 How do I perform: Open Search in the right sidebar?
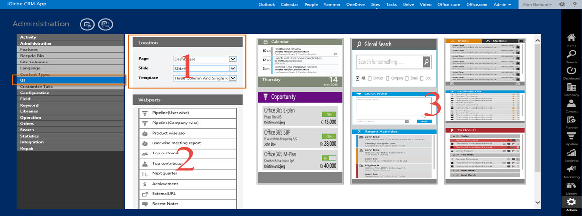(x=571, y=56)
